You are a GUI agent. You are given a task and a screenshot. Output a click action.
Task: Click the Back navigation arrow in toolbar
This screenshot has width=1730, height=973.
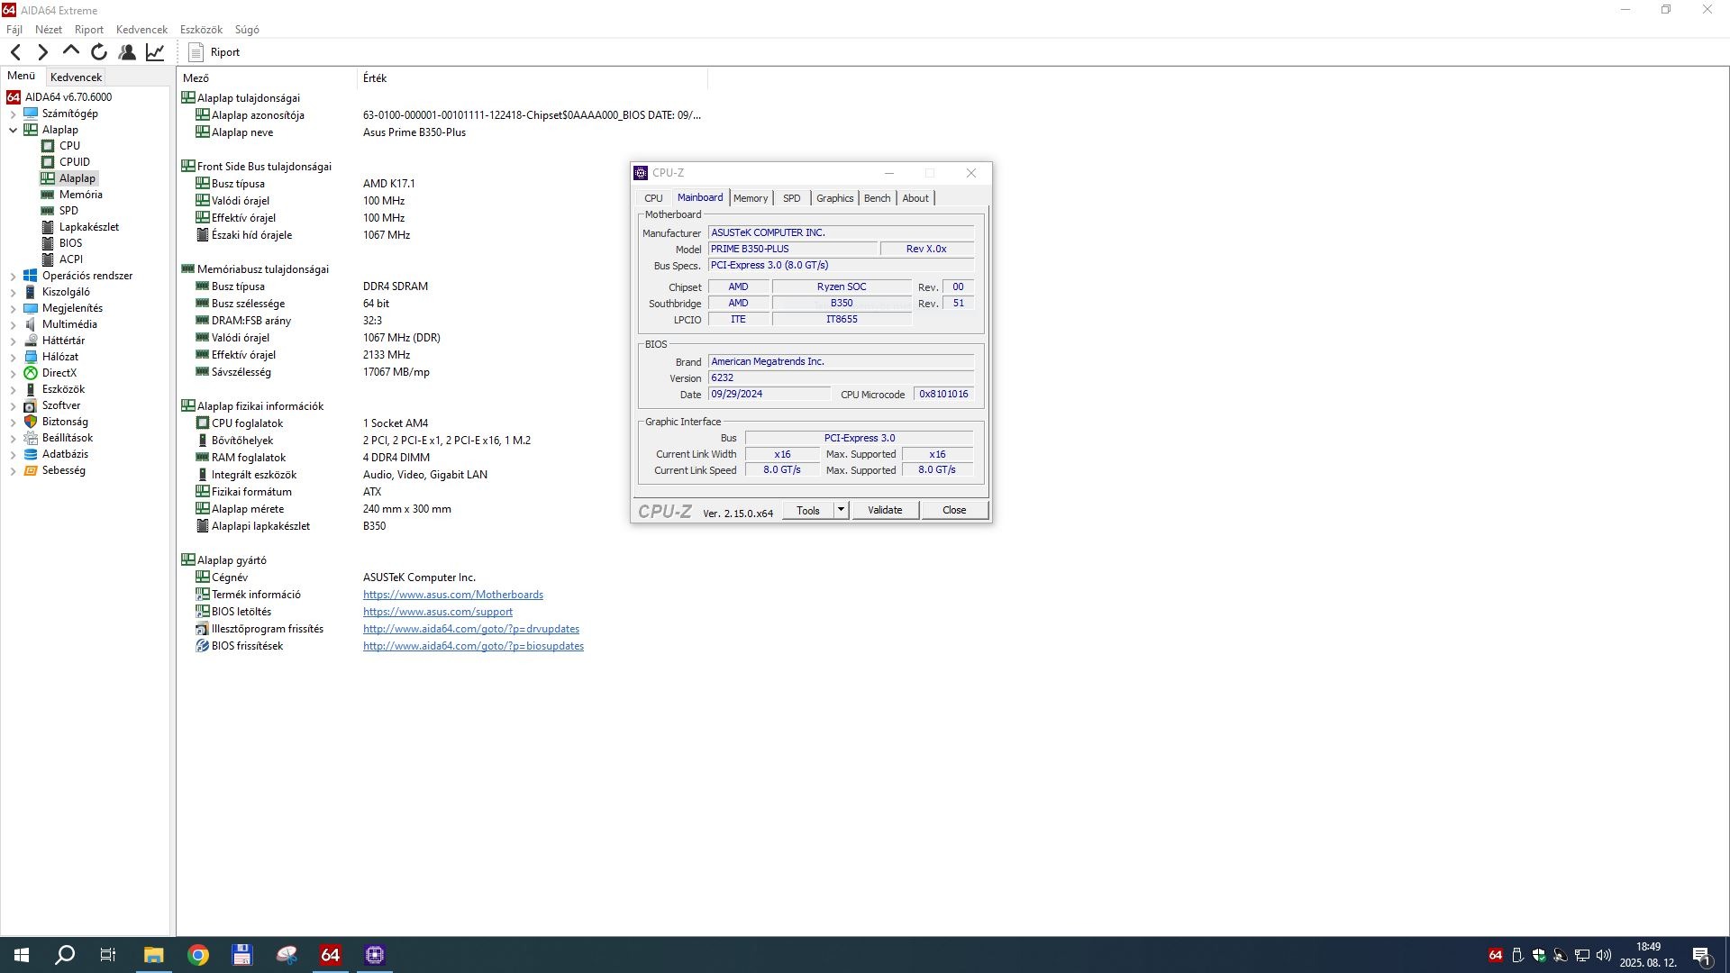point(15,52)
